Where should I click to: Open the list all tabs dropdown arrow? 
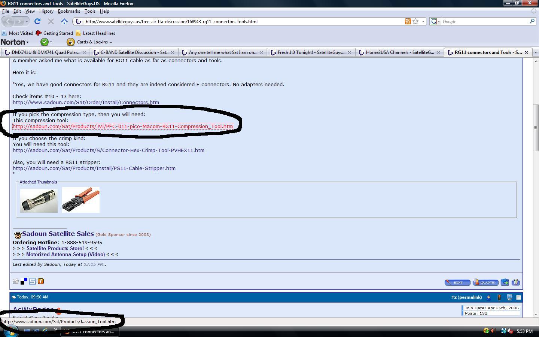coord(535,52)
